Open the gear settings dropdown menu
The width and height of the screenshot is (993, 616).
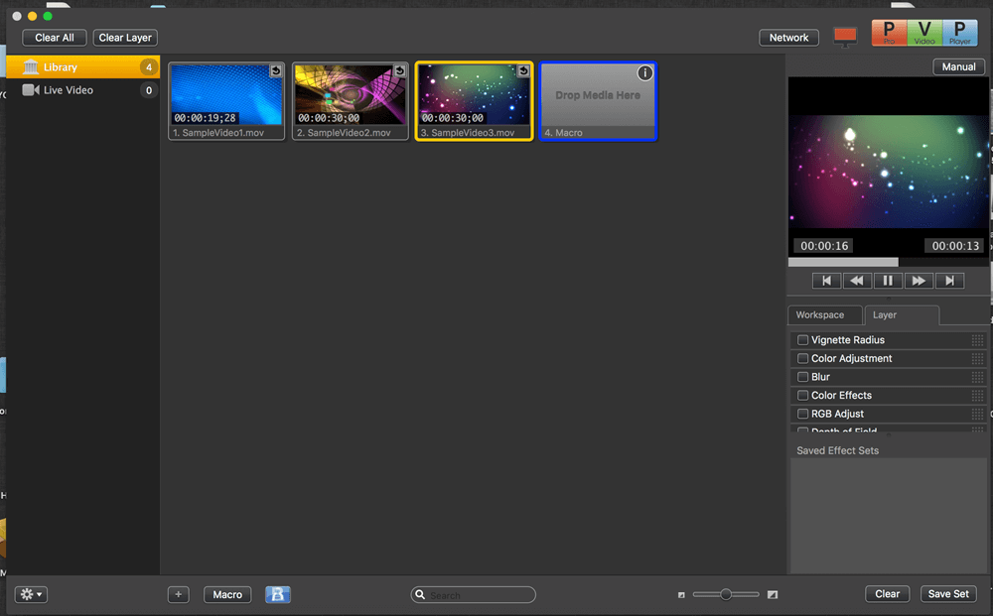[x=31, y=594]
